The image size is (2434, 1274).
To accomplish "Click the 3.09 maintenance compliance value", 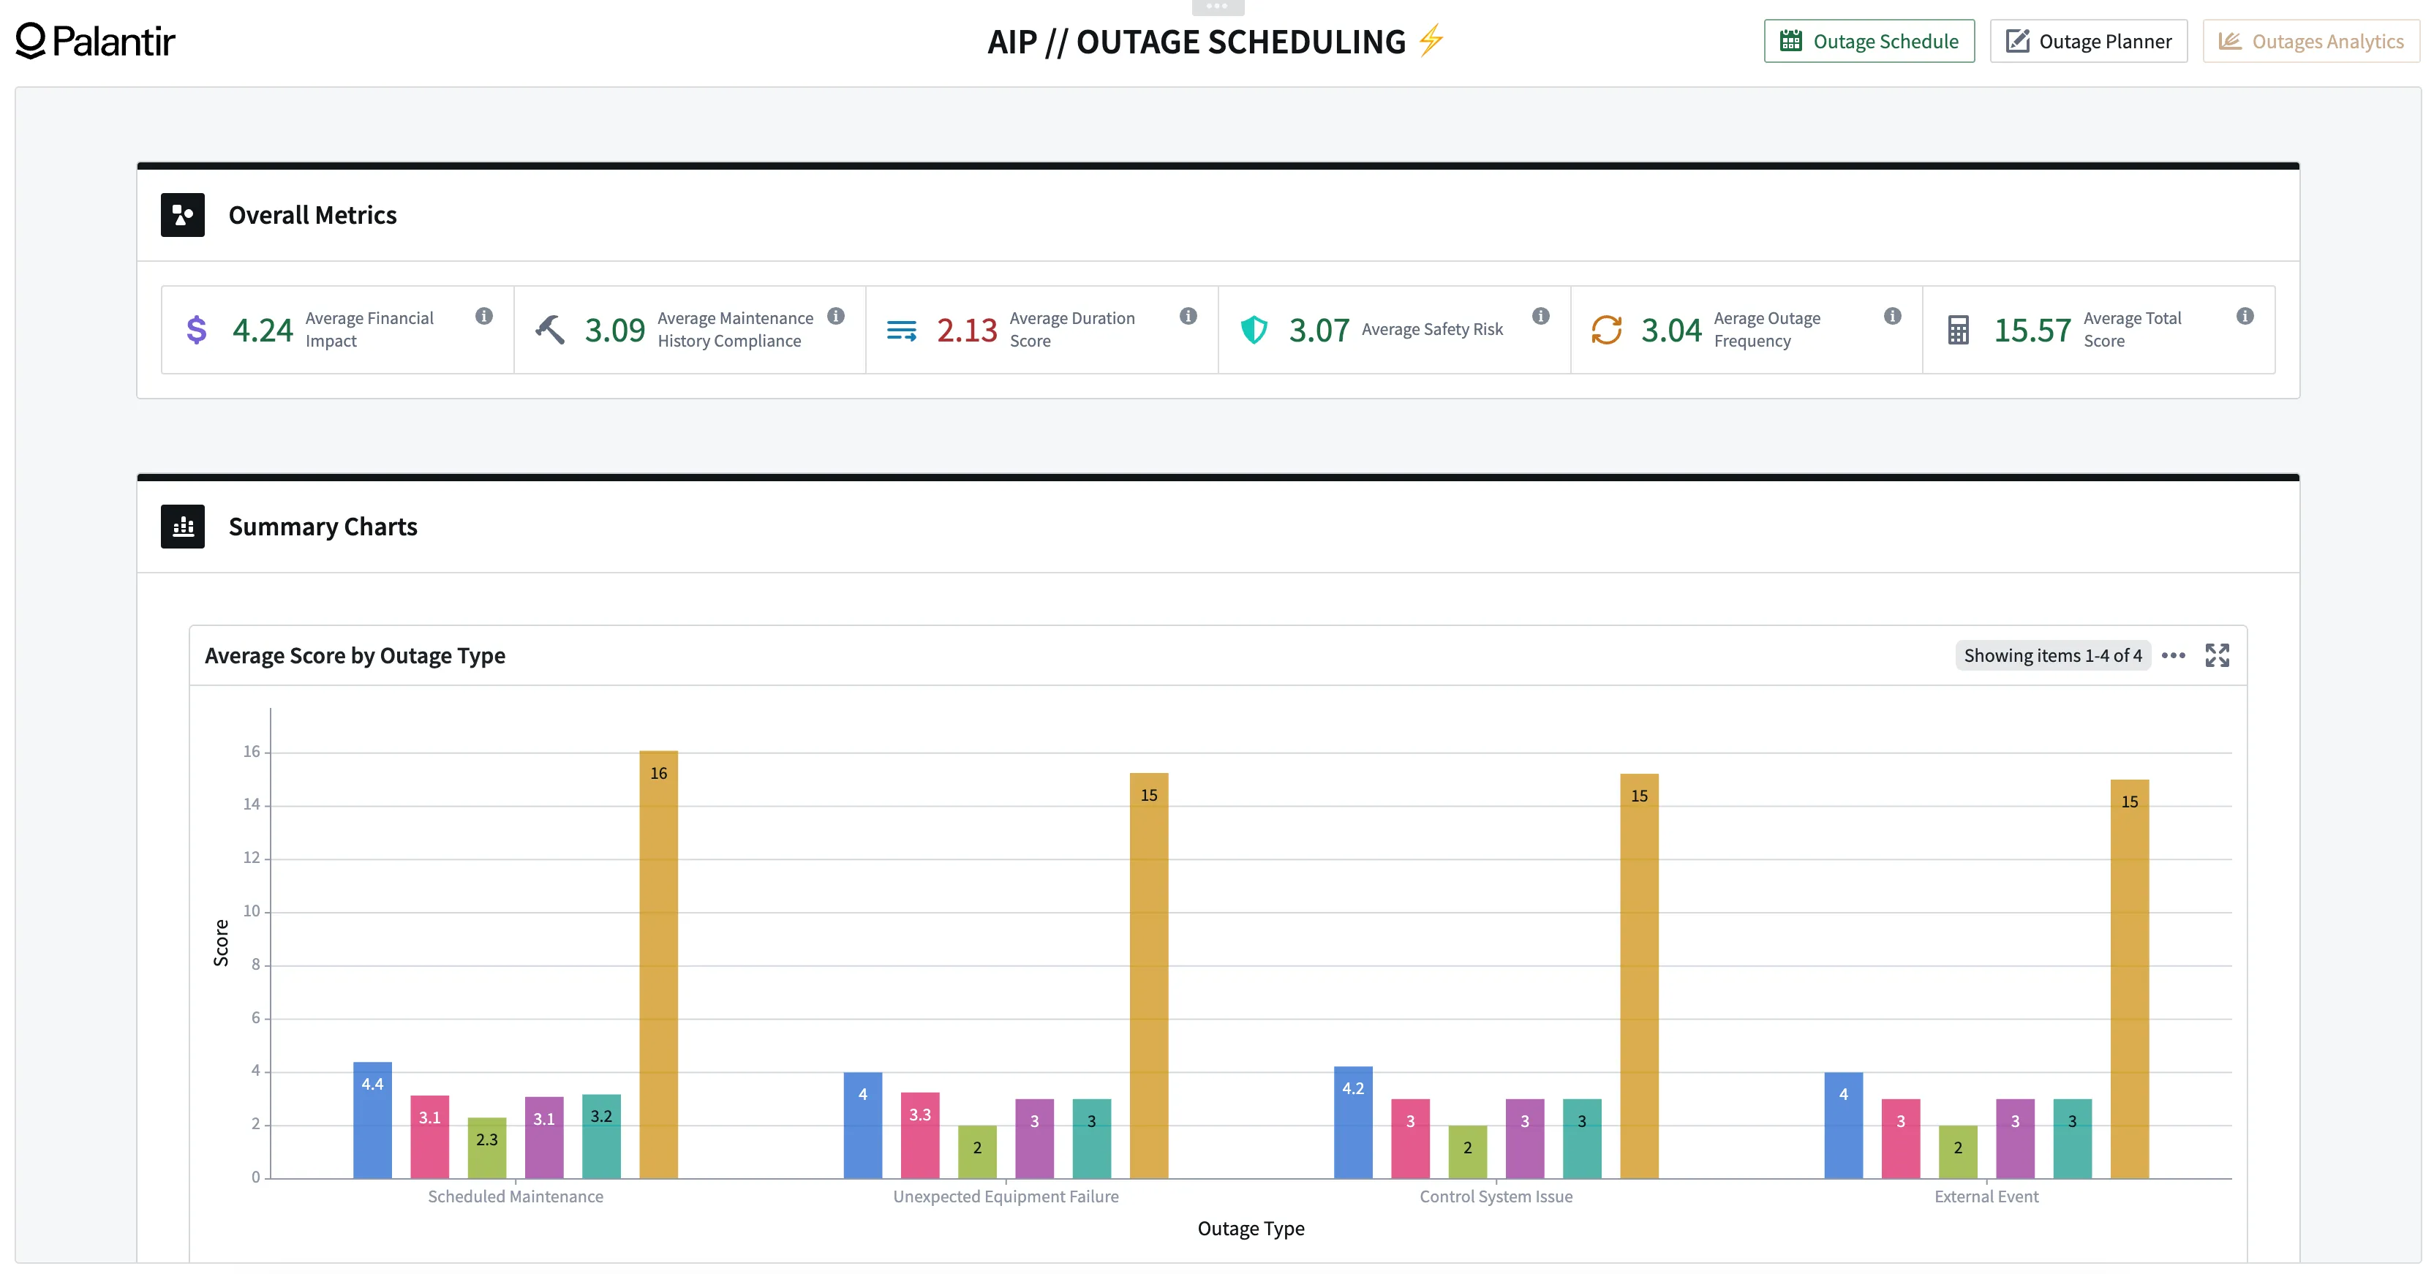I will (x=614, y=330).
